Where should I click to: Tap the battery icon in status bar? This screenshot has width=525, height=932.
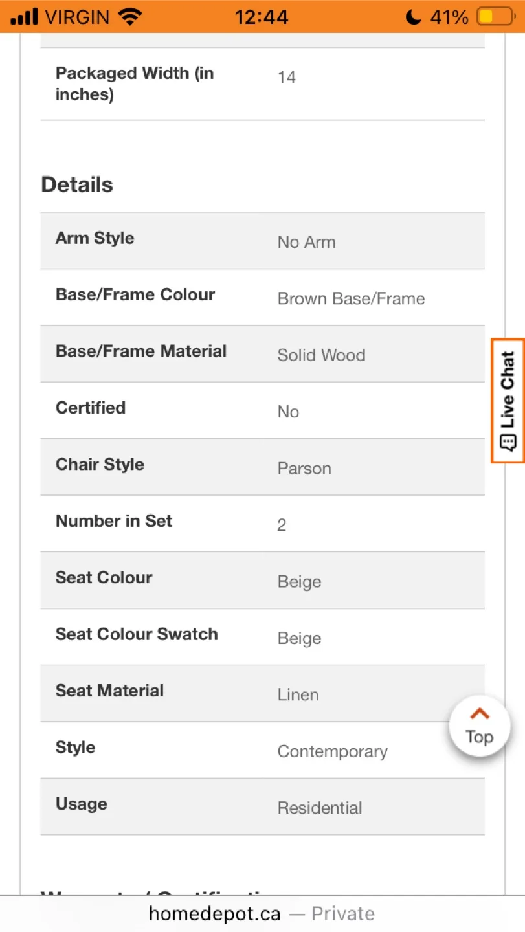(x=494, y=17)
